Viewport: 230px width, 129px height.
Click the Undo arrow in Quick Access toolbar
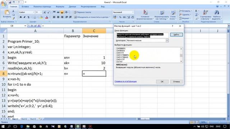pos(14,2)
